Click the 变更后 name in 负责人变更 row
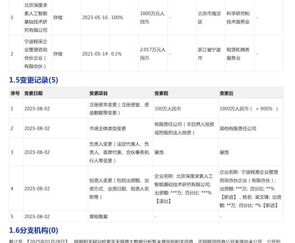This screenshot has height=243, width=295. 224,152
